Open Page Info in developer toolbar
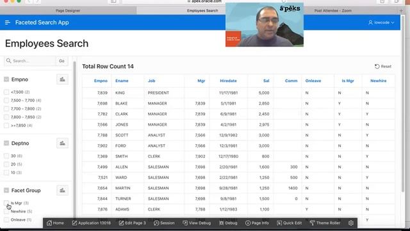This screenshot has width=410, height=231. [257, 223]
